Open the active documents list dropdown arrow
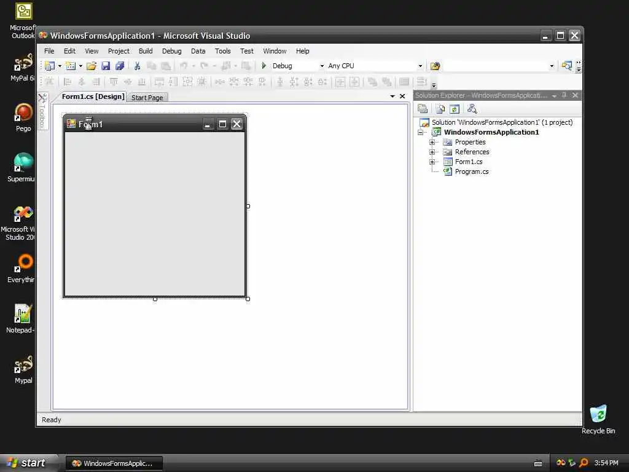The height and width of the screenshot is (472, 629). tap(393, 96)
